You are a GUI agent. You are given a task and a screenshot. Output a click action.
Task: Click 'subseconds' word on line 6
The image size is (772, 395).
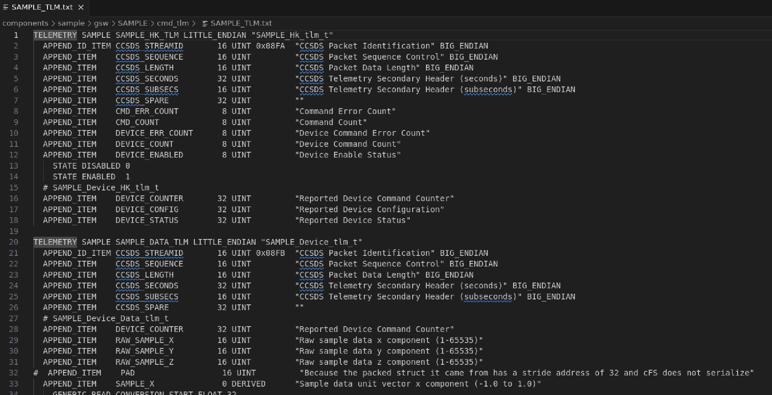pyautogui.click(x=488, y=89)
